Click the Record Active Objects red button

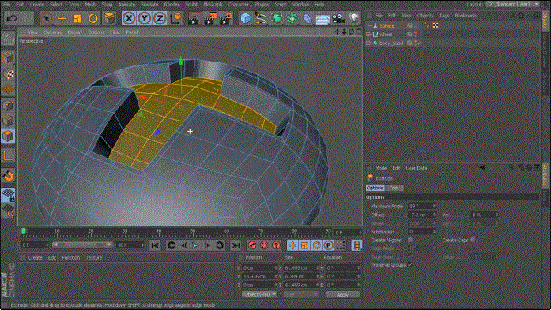tap(252, 245)
